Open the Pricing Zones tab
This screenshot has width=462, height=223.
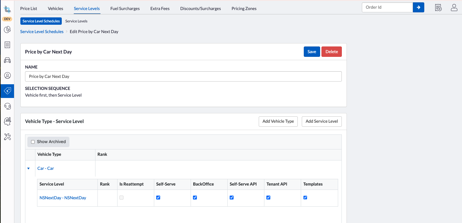click(x=244, y=8)
